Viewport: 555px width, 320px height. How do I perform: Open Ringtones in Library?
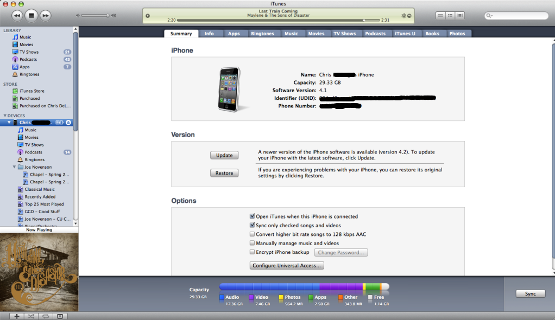[29, 74]
